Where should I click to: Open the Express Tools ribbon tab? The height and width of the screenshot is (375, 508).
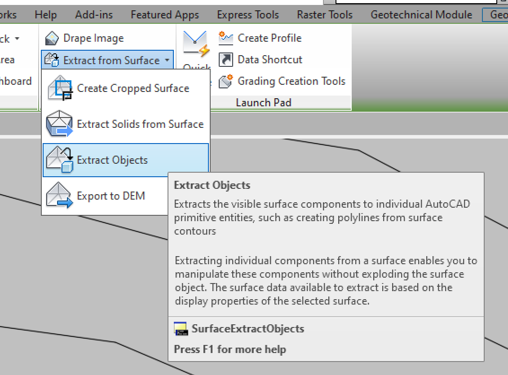coord(247,14)
